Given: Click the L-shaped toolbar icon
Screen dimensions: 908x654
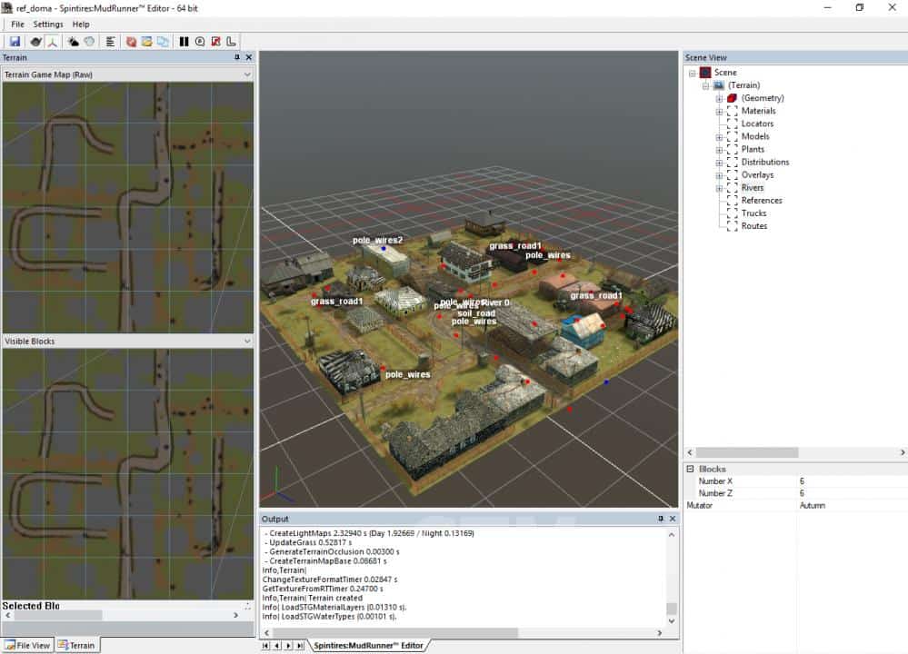Looking at the screenshot, I should click(x=231, y=42).
